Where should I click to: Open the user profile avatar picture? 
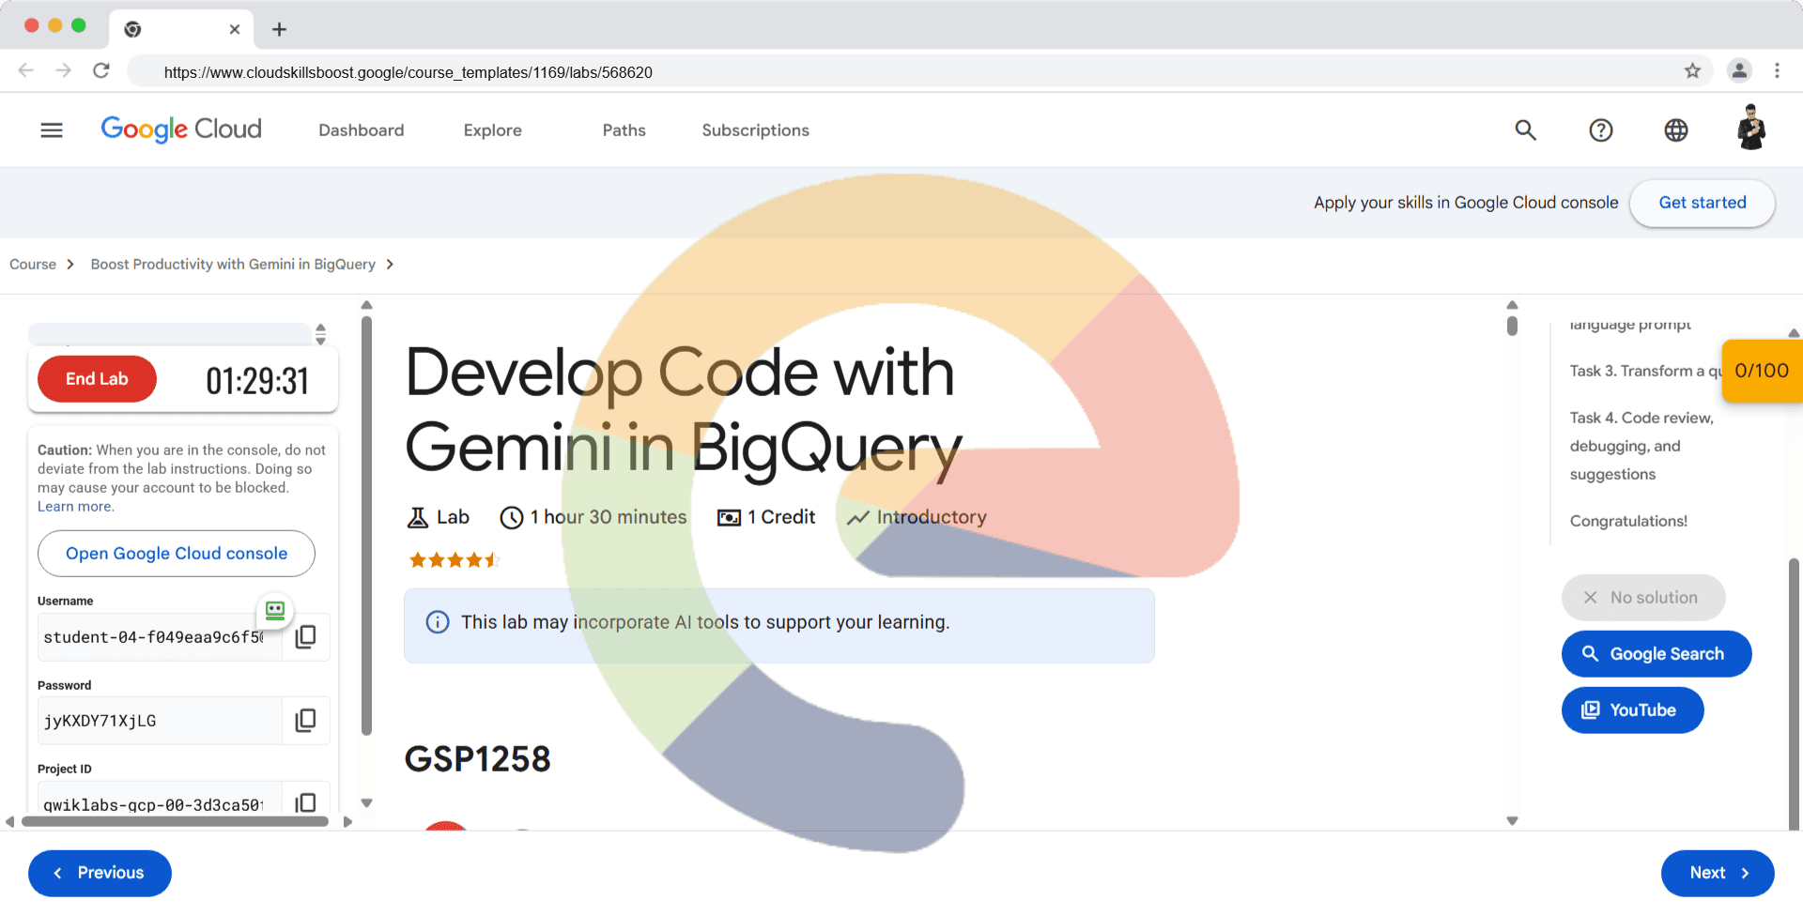click(1750, 129)
